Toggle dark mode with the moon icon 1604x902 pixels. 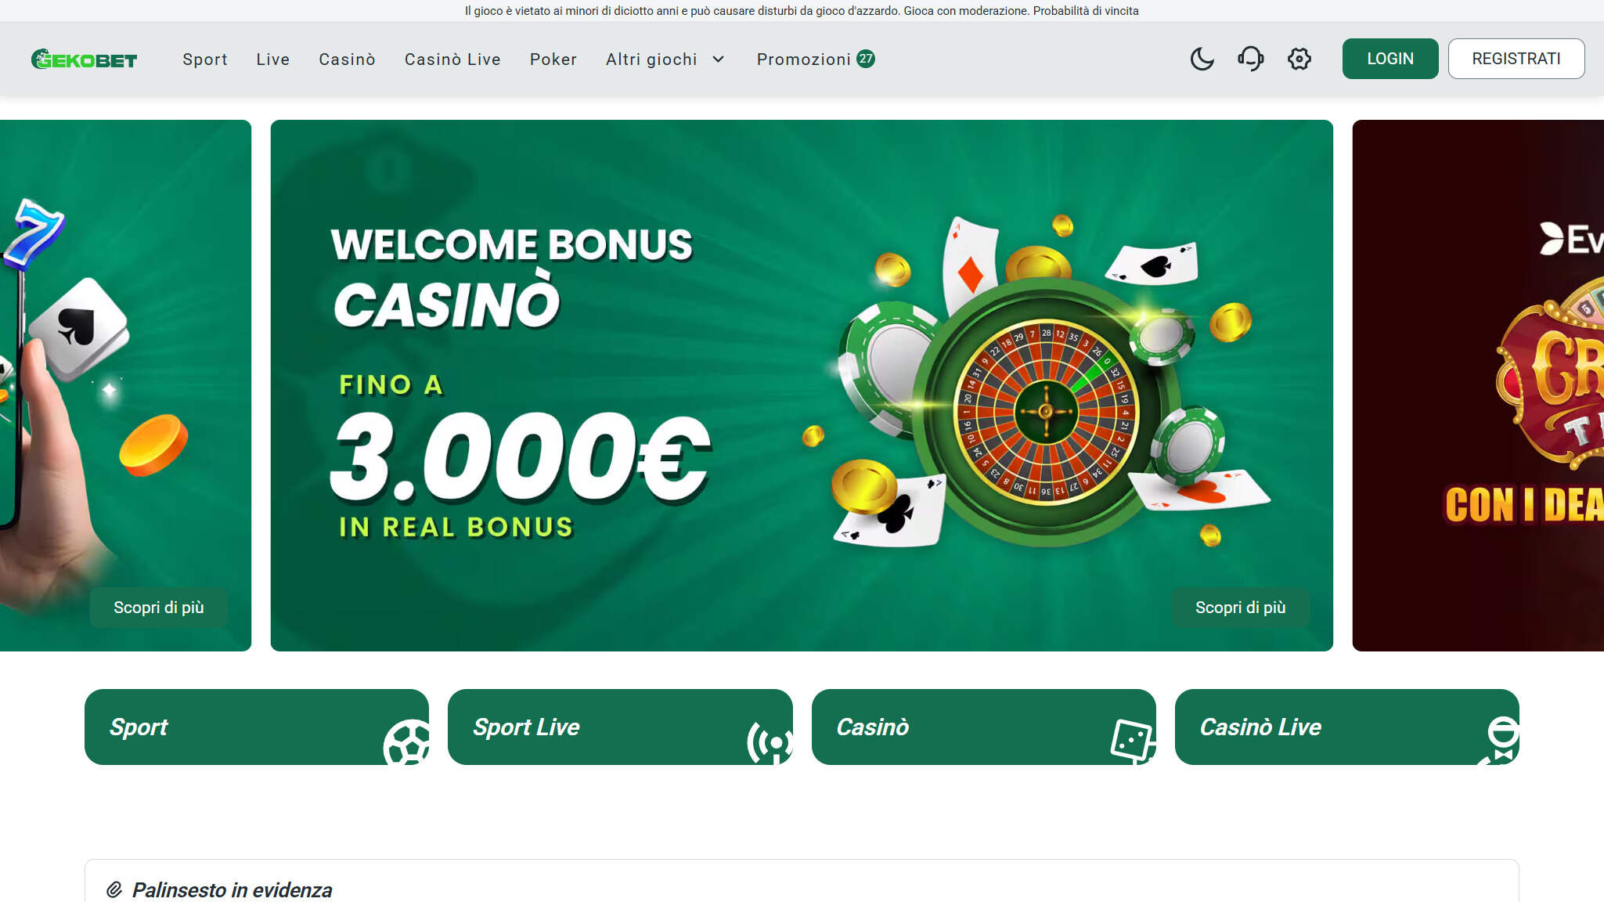1202,59
